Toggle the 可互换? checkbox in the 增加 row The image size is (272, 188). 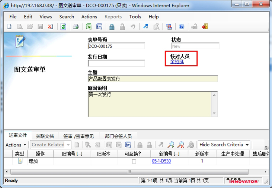coord(134,162)
